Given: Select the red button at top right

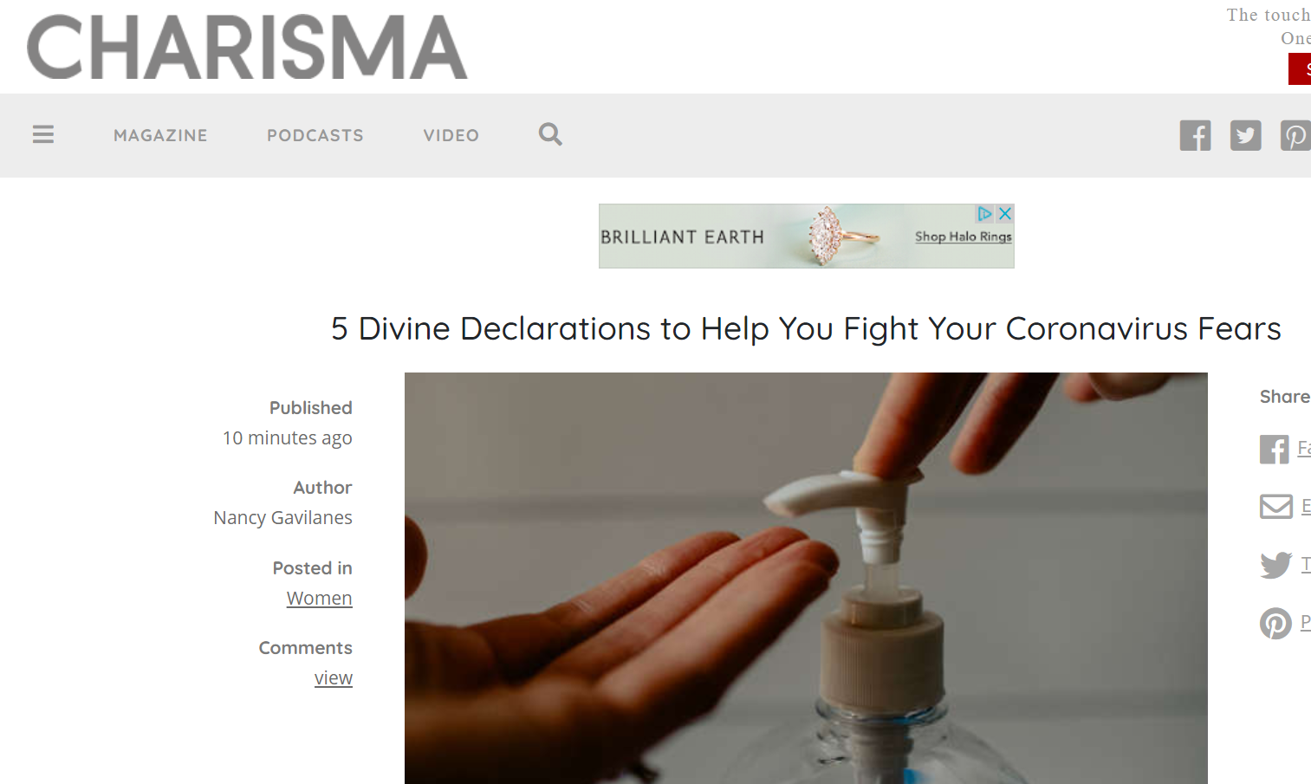Looking at the screenshot, I should [1300, 68].
